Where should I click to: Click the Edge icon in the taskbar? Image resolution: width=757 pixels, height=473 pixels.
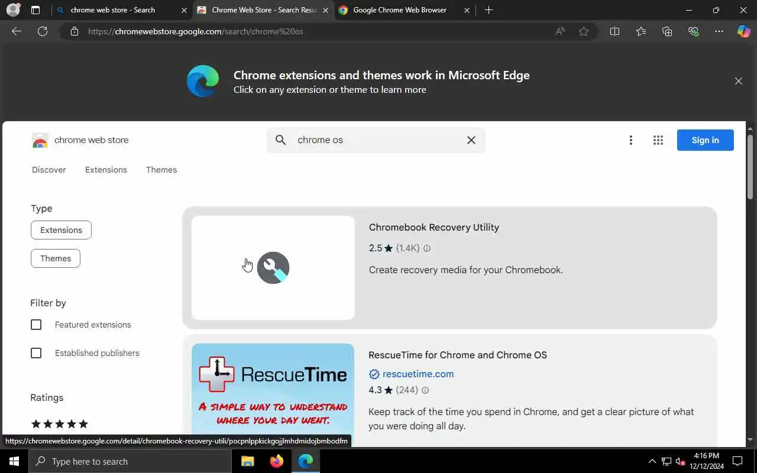[x=305, y=461]
